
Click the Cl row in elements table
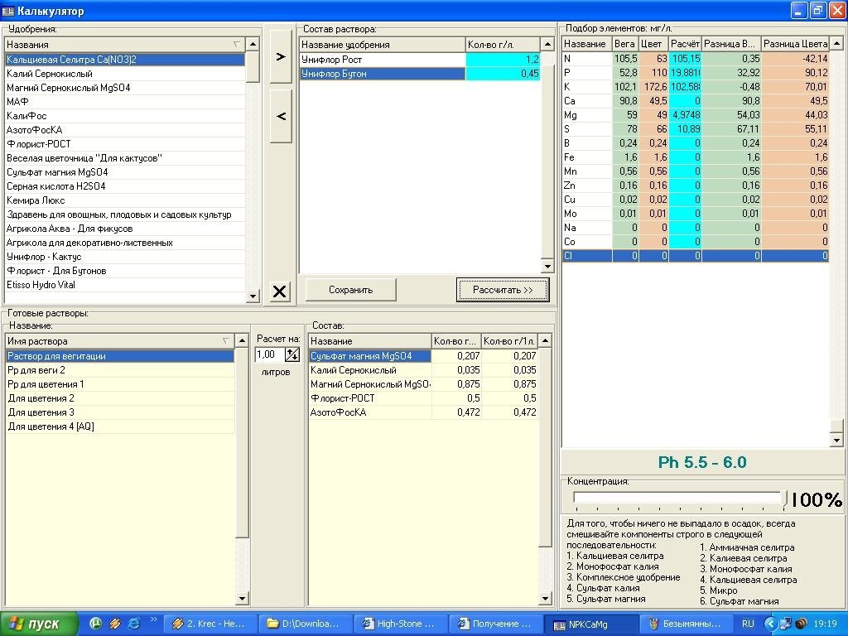696,255
